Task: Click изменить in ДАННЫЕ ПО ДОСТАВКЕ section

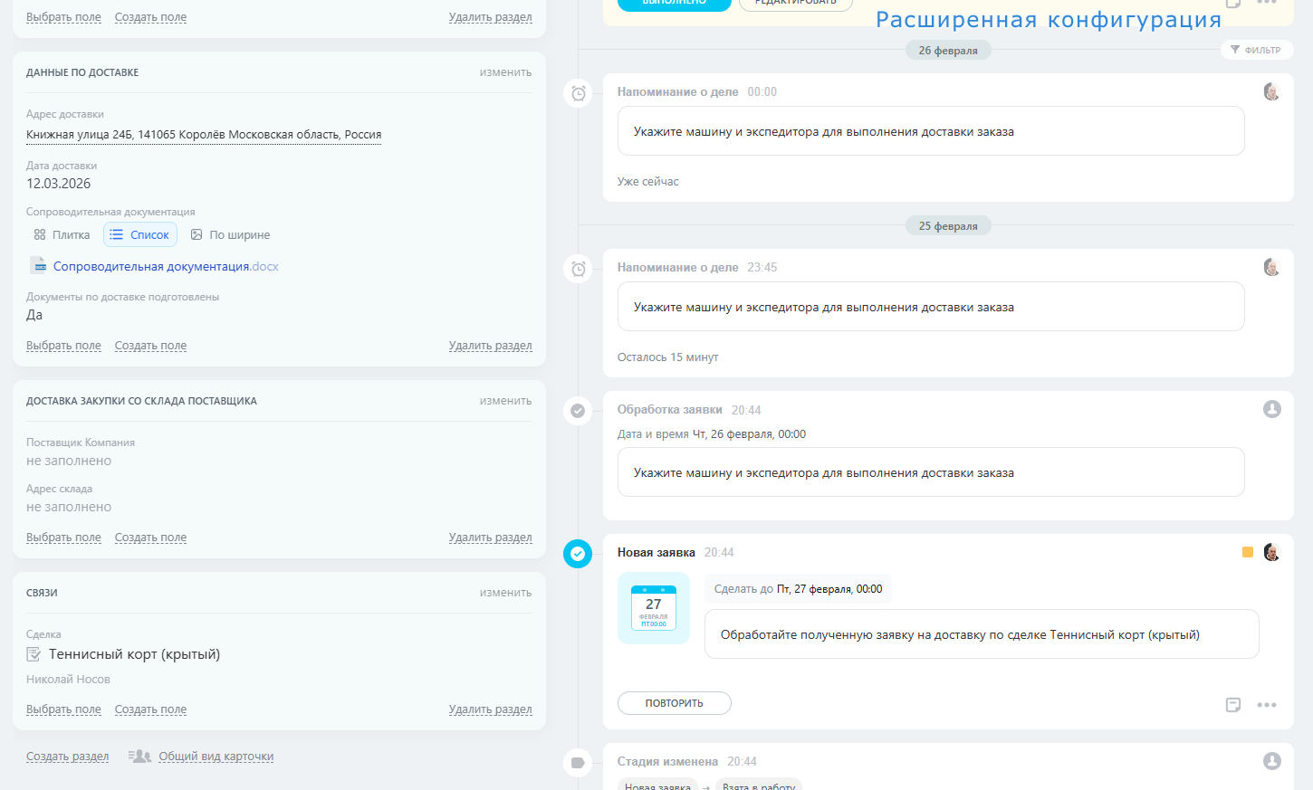Action: (506, 72)
